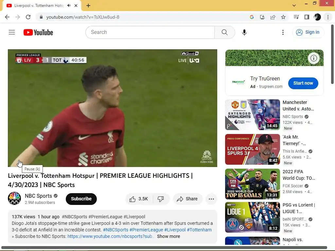Image resolution: width=335 pixels, height=251 pixels.
Task: Subscribe to NBC Sports
Action: point(81,199)
